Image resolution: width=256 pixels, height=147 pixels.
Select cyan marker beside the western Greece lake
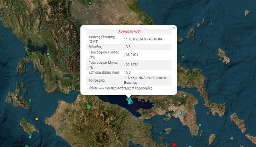(48, 54)
